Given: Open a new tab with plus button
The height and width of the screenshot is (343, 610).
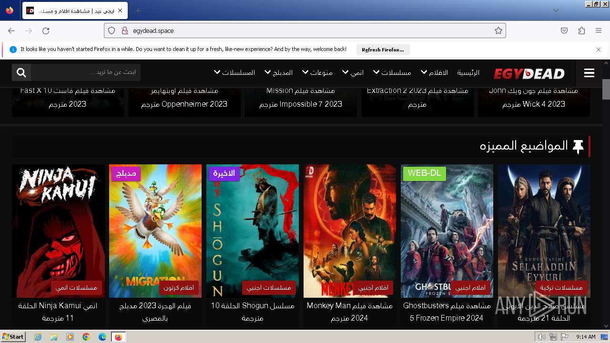Looking at the screenshot, I should [138, 10].
